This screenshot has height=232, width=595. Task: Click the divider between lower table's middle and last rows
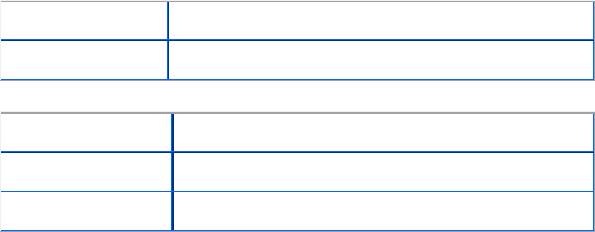297,191
